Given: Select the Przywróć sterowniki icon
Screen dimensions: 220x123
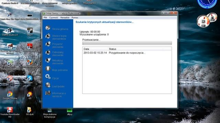Looking at the screenshot, I should [x=48, y=44].
